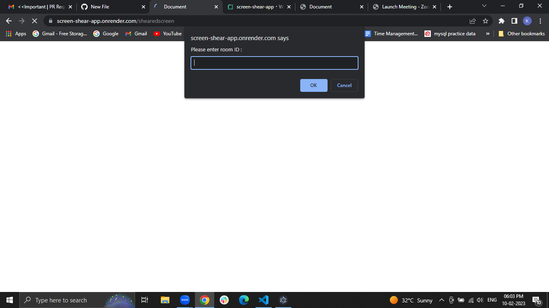Open the Chrome three-dot menu
Viewport: 549px width, 308px height.
click(x=540, y=21)
